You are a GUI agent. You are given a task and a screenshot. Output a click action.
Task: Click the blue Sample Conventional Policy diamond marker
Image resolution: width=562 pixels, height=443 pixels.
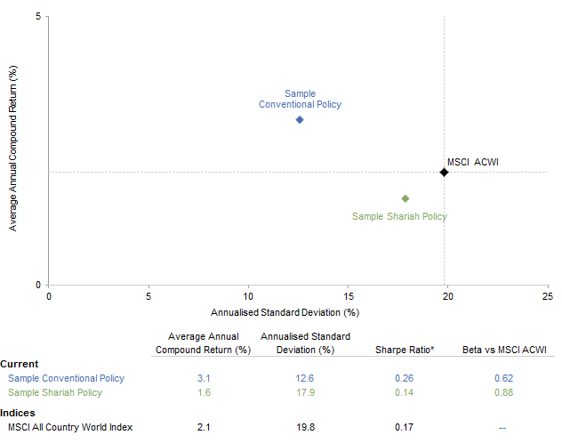(x=300, y=119)
